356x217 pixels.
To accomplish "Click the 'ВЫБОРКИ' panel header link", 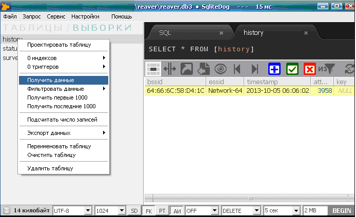I will 102,28.
